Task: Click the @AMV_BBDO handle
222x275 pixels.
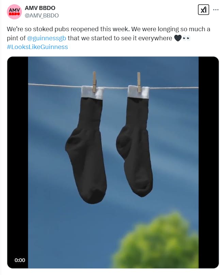Action: click(x=42, y=15)
